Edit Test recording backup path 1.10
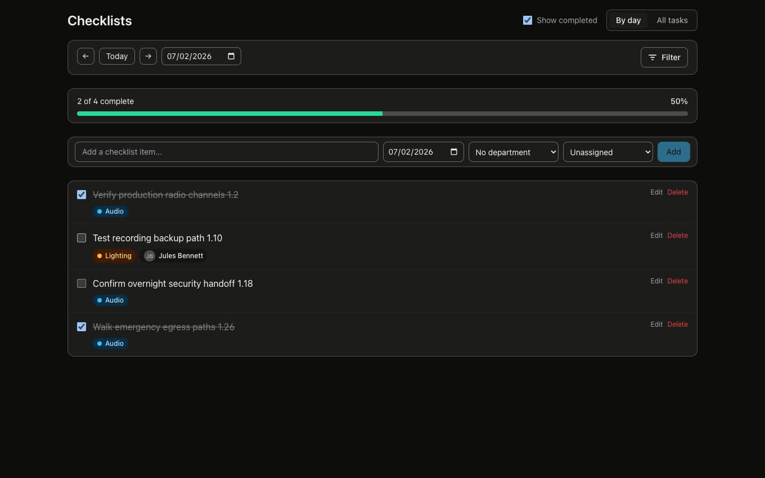 pos(656,236)
